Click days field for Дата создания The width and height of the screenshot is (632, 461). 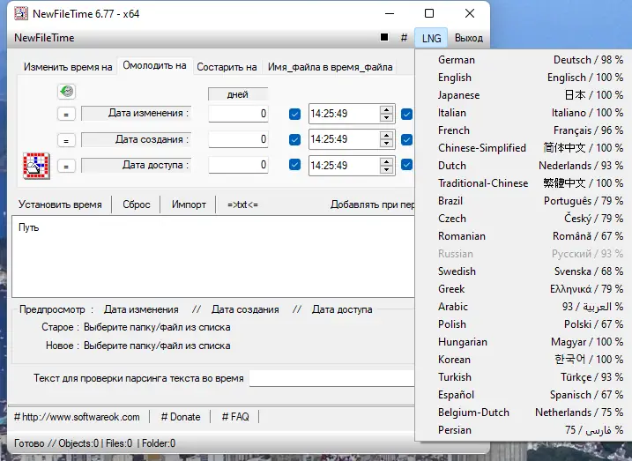238,139
